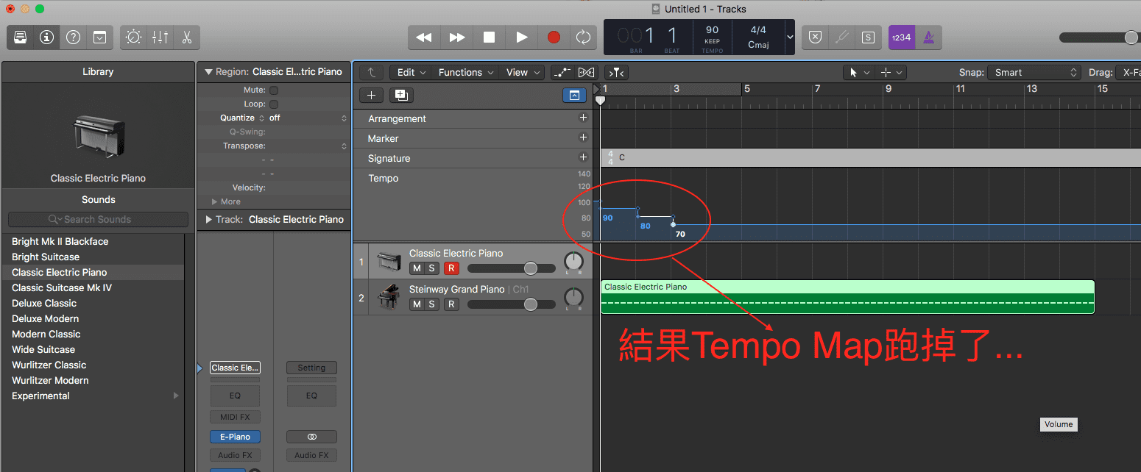Expand the Track inspector disclosure triangle
1141x472 pixels.
[x=208, y=219]
